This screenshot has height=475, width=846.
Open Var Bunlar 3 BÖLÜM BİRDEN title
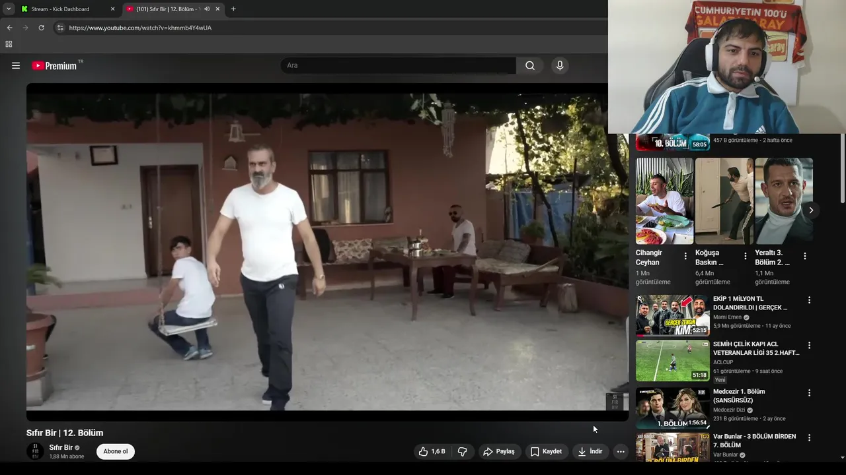[754, 441]
